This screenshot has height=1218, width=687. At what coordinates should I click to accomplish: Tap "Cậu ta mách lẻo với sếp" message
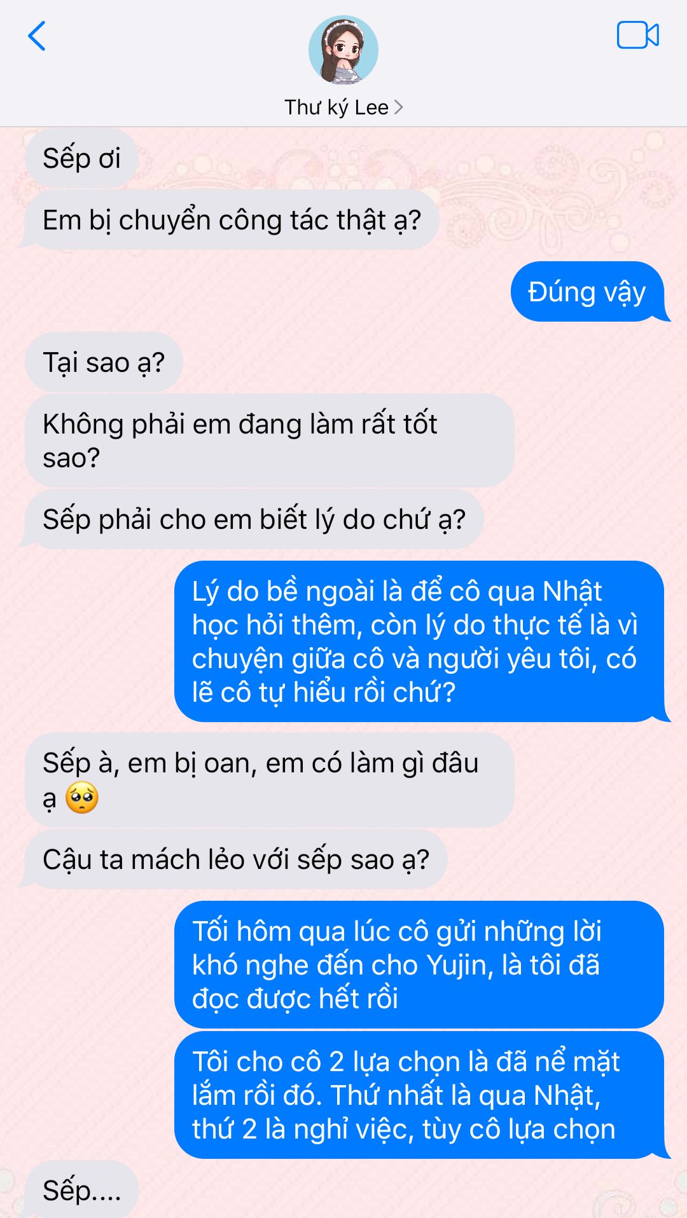pos(235,859)
